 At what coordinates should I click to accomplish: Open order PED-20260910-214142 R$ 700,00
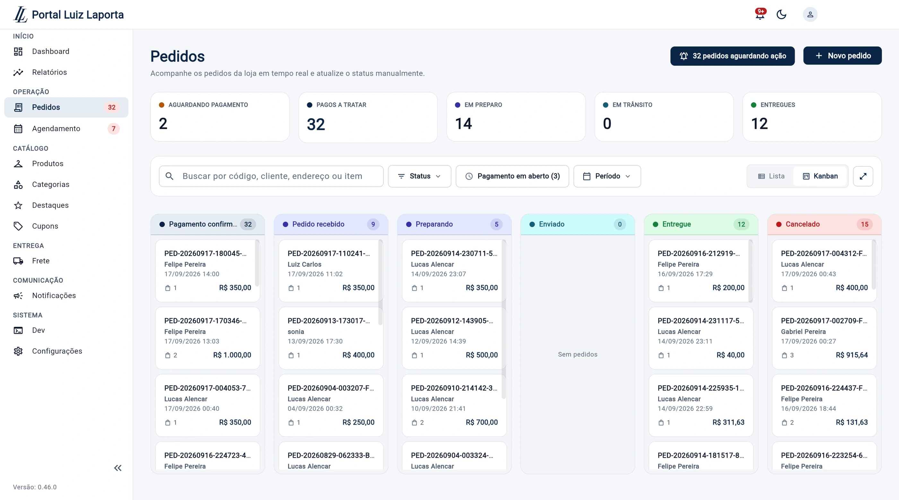pos(454,405)
